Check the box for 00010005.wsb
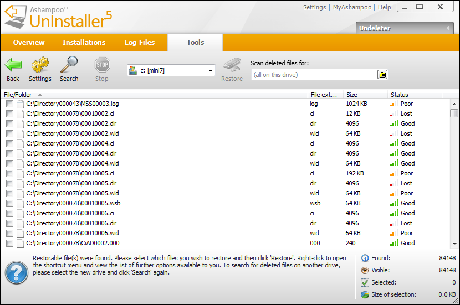The height and width of the screenshot is (305, 460). click(x=9, y=203)
